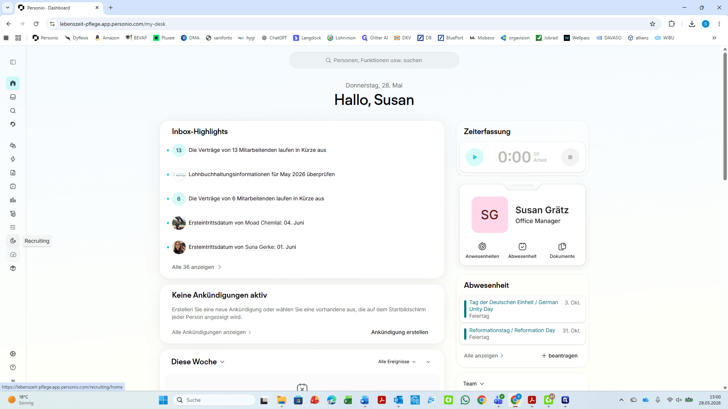The image size is (728, 409).
Task: Open WhatsApp from the Windows taskbar
Action: click(465, 400)
